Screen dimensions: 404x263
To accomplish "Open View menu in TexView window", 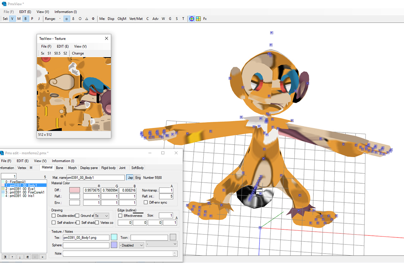I will (x=80, y=46).
